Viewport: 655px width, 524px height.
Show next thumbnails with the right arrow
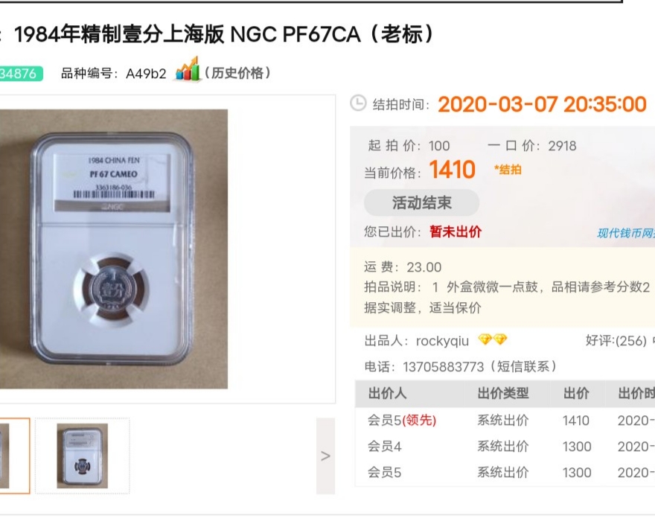(x=325, y=456)
